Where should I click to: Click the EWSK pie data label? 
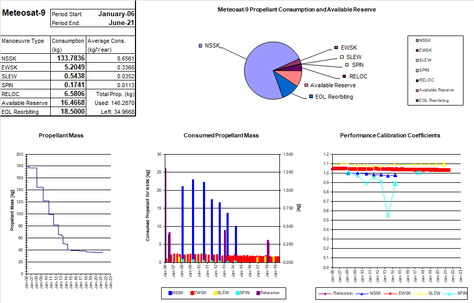(345, 48)
